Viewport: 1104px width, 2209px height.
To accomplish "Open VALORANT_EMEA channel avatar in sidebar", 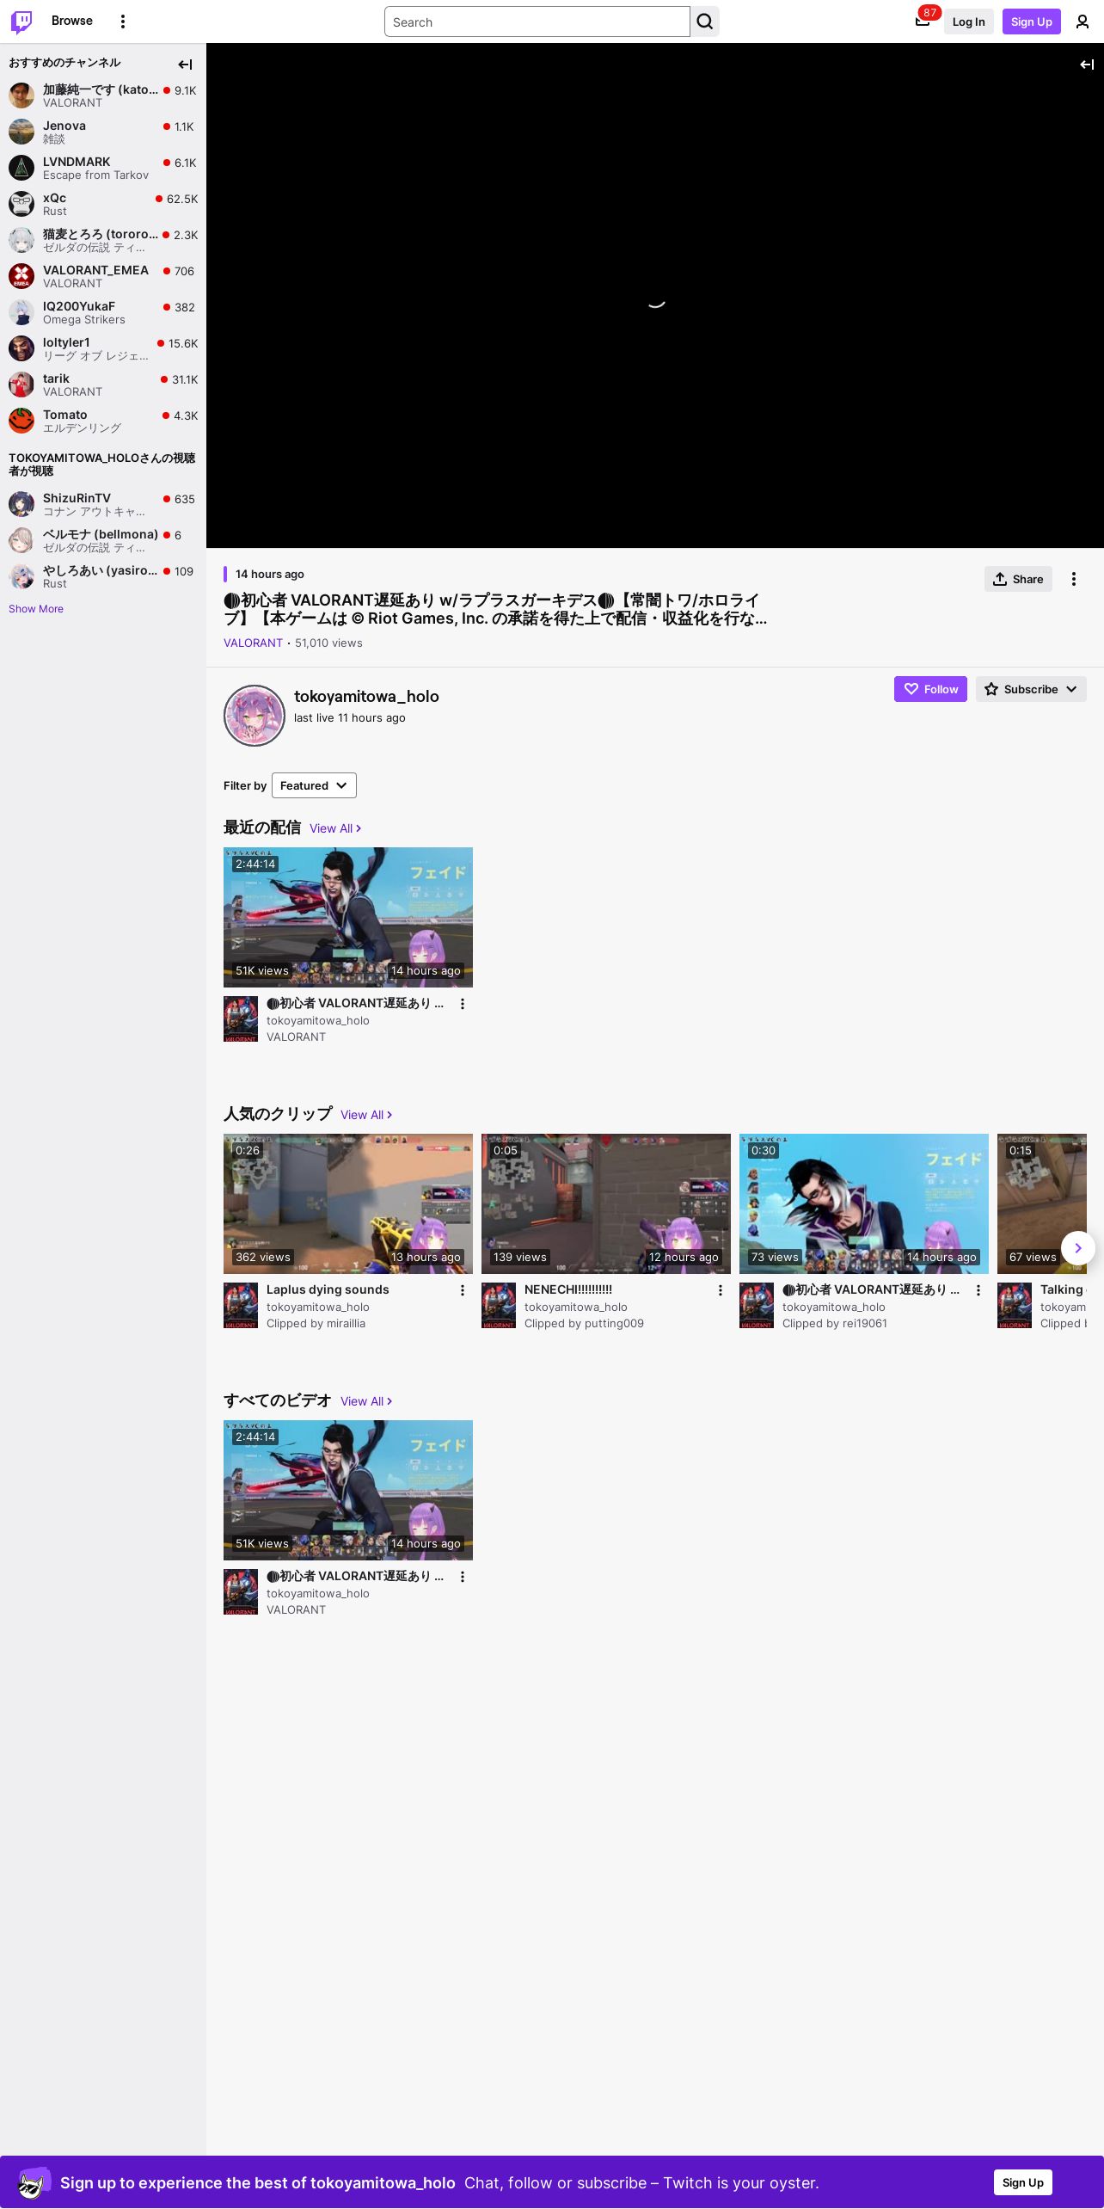I will (21, 276).
